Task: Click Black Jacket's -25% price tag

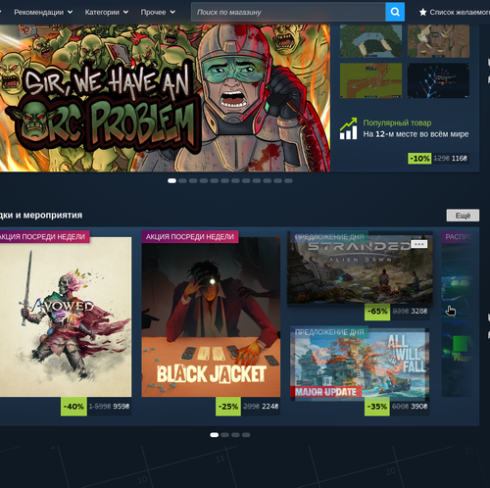Action: (248, 407)
